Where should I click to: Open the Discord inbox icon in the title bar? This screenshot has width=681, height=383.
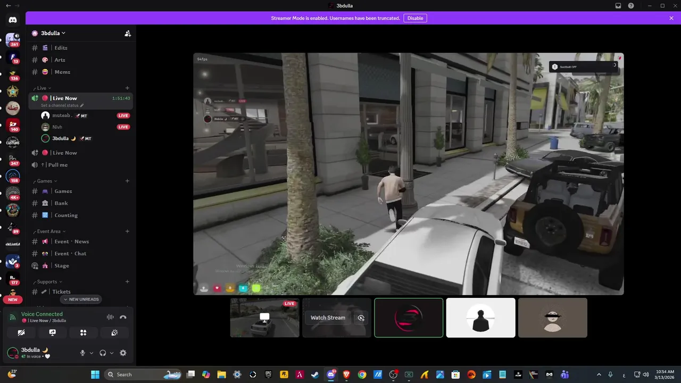click(x=618, y=6)
